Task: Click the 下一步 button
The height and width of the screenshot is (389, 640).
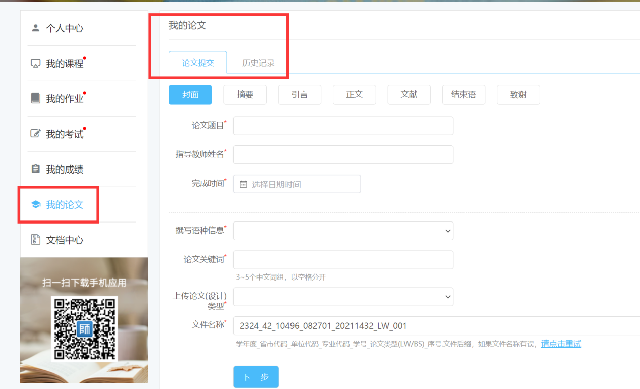Action: [256, 377]
